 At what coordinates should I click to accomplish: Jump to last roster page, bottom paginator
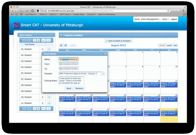[x=48, y=109]
